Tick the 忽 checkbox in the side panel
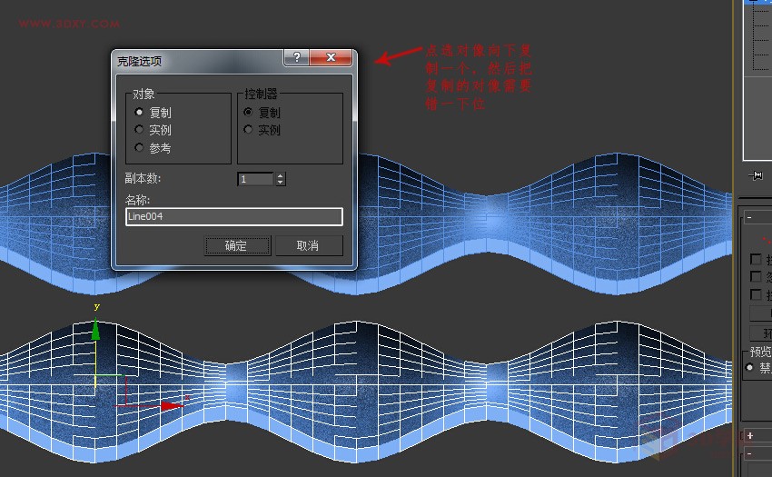 point(756,276)
